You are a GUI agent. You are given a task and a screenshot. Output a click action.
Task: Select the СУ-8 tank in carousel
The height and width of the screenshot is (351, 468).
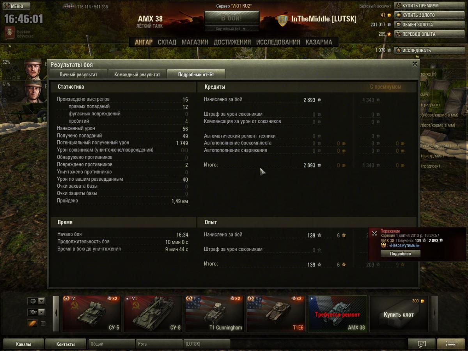153,314
